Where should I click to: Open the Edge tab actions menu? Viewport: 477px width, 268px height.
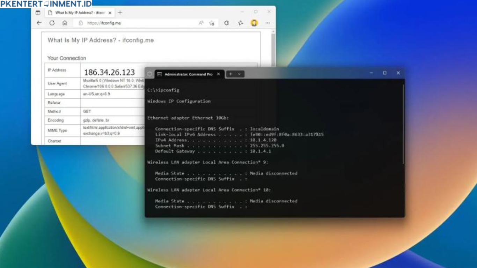pyautogui.click(x=38, y=13)
